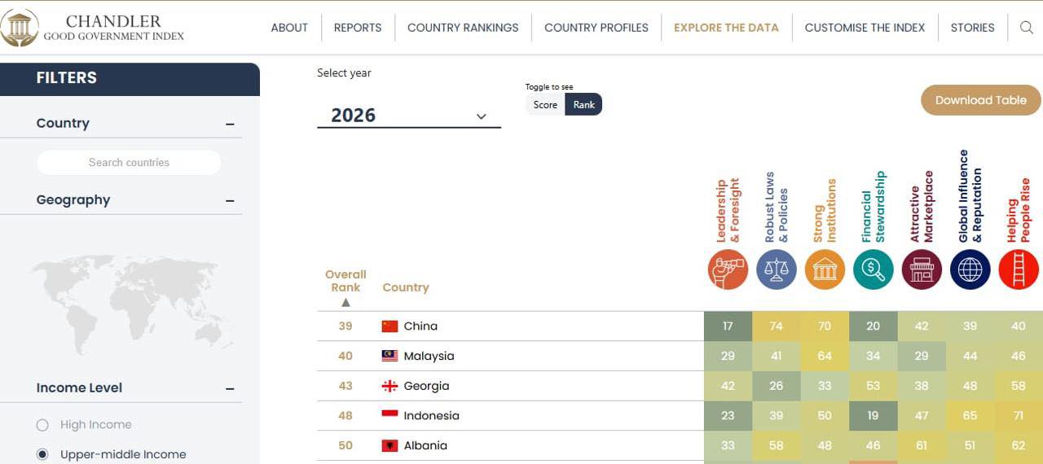The width and height of the screenshot is (1043, 464).
Task: Click the Download Table button
Action: coord(981,100)
